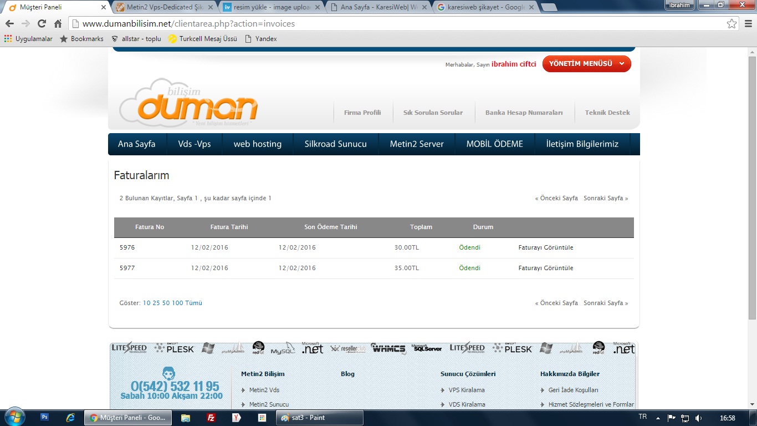Bookmark this page with the star icon

[x=732, y=24]
